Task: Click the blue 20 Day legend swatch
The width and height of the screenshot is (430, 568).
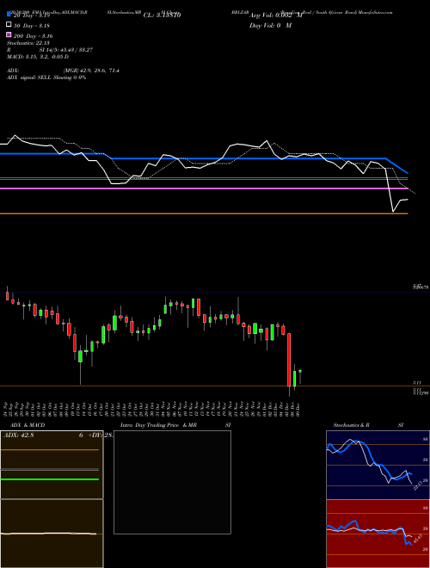Action: click(x=9, y=14)
